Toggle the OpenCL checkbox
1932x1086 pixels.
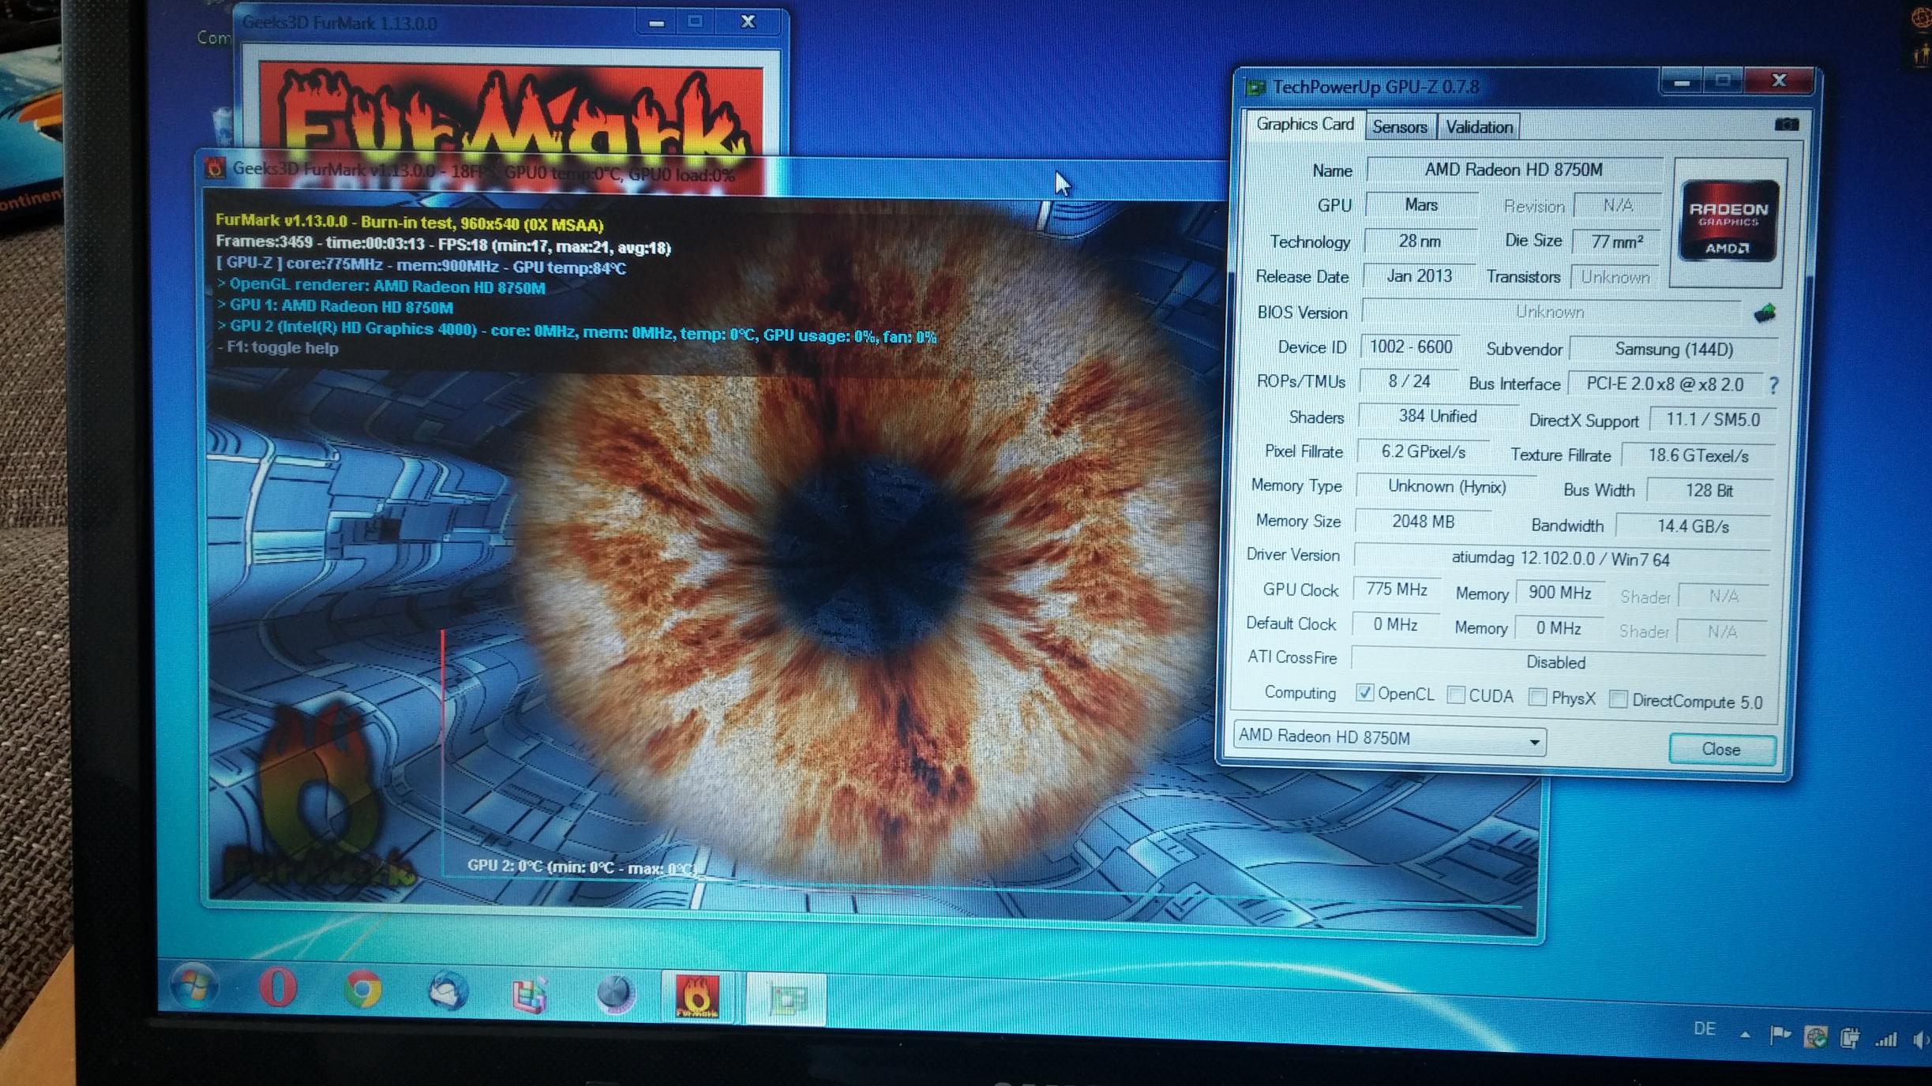pos(1364,693)
